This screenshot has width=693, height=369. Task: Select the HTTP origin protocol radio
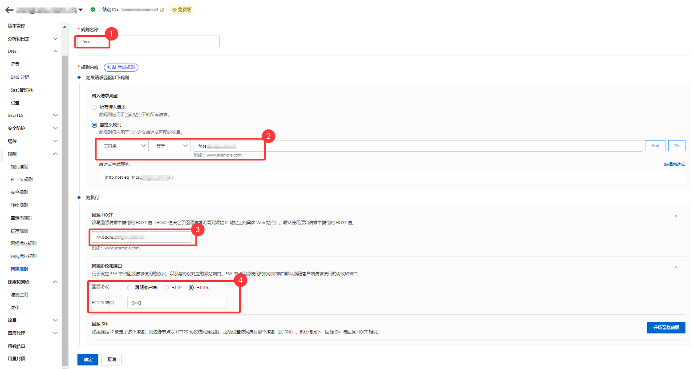click(x=166, y=288)
